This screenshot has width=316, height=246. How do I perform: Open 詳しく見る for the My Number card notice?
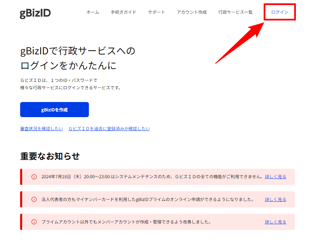pos(275,199)
